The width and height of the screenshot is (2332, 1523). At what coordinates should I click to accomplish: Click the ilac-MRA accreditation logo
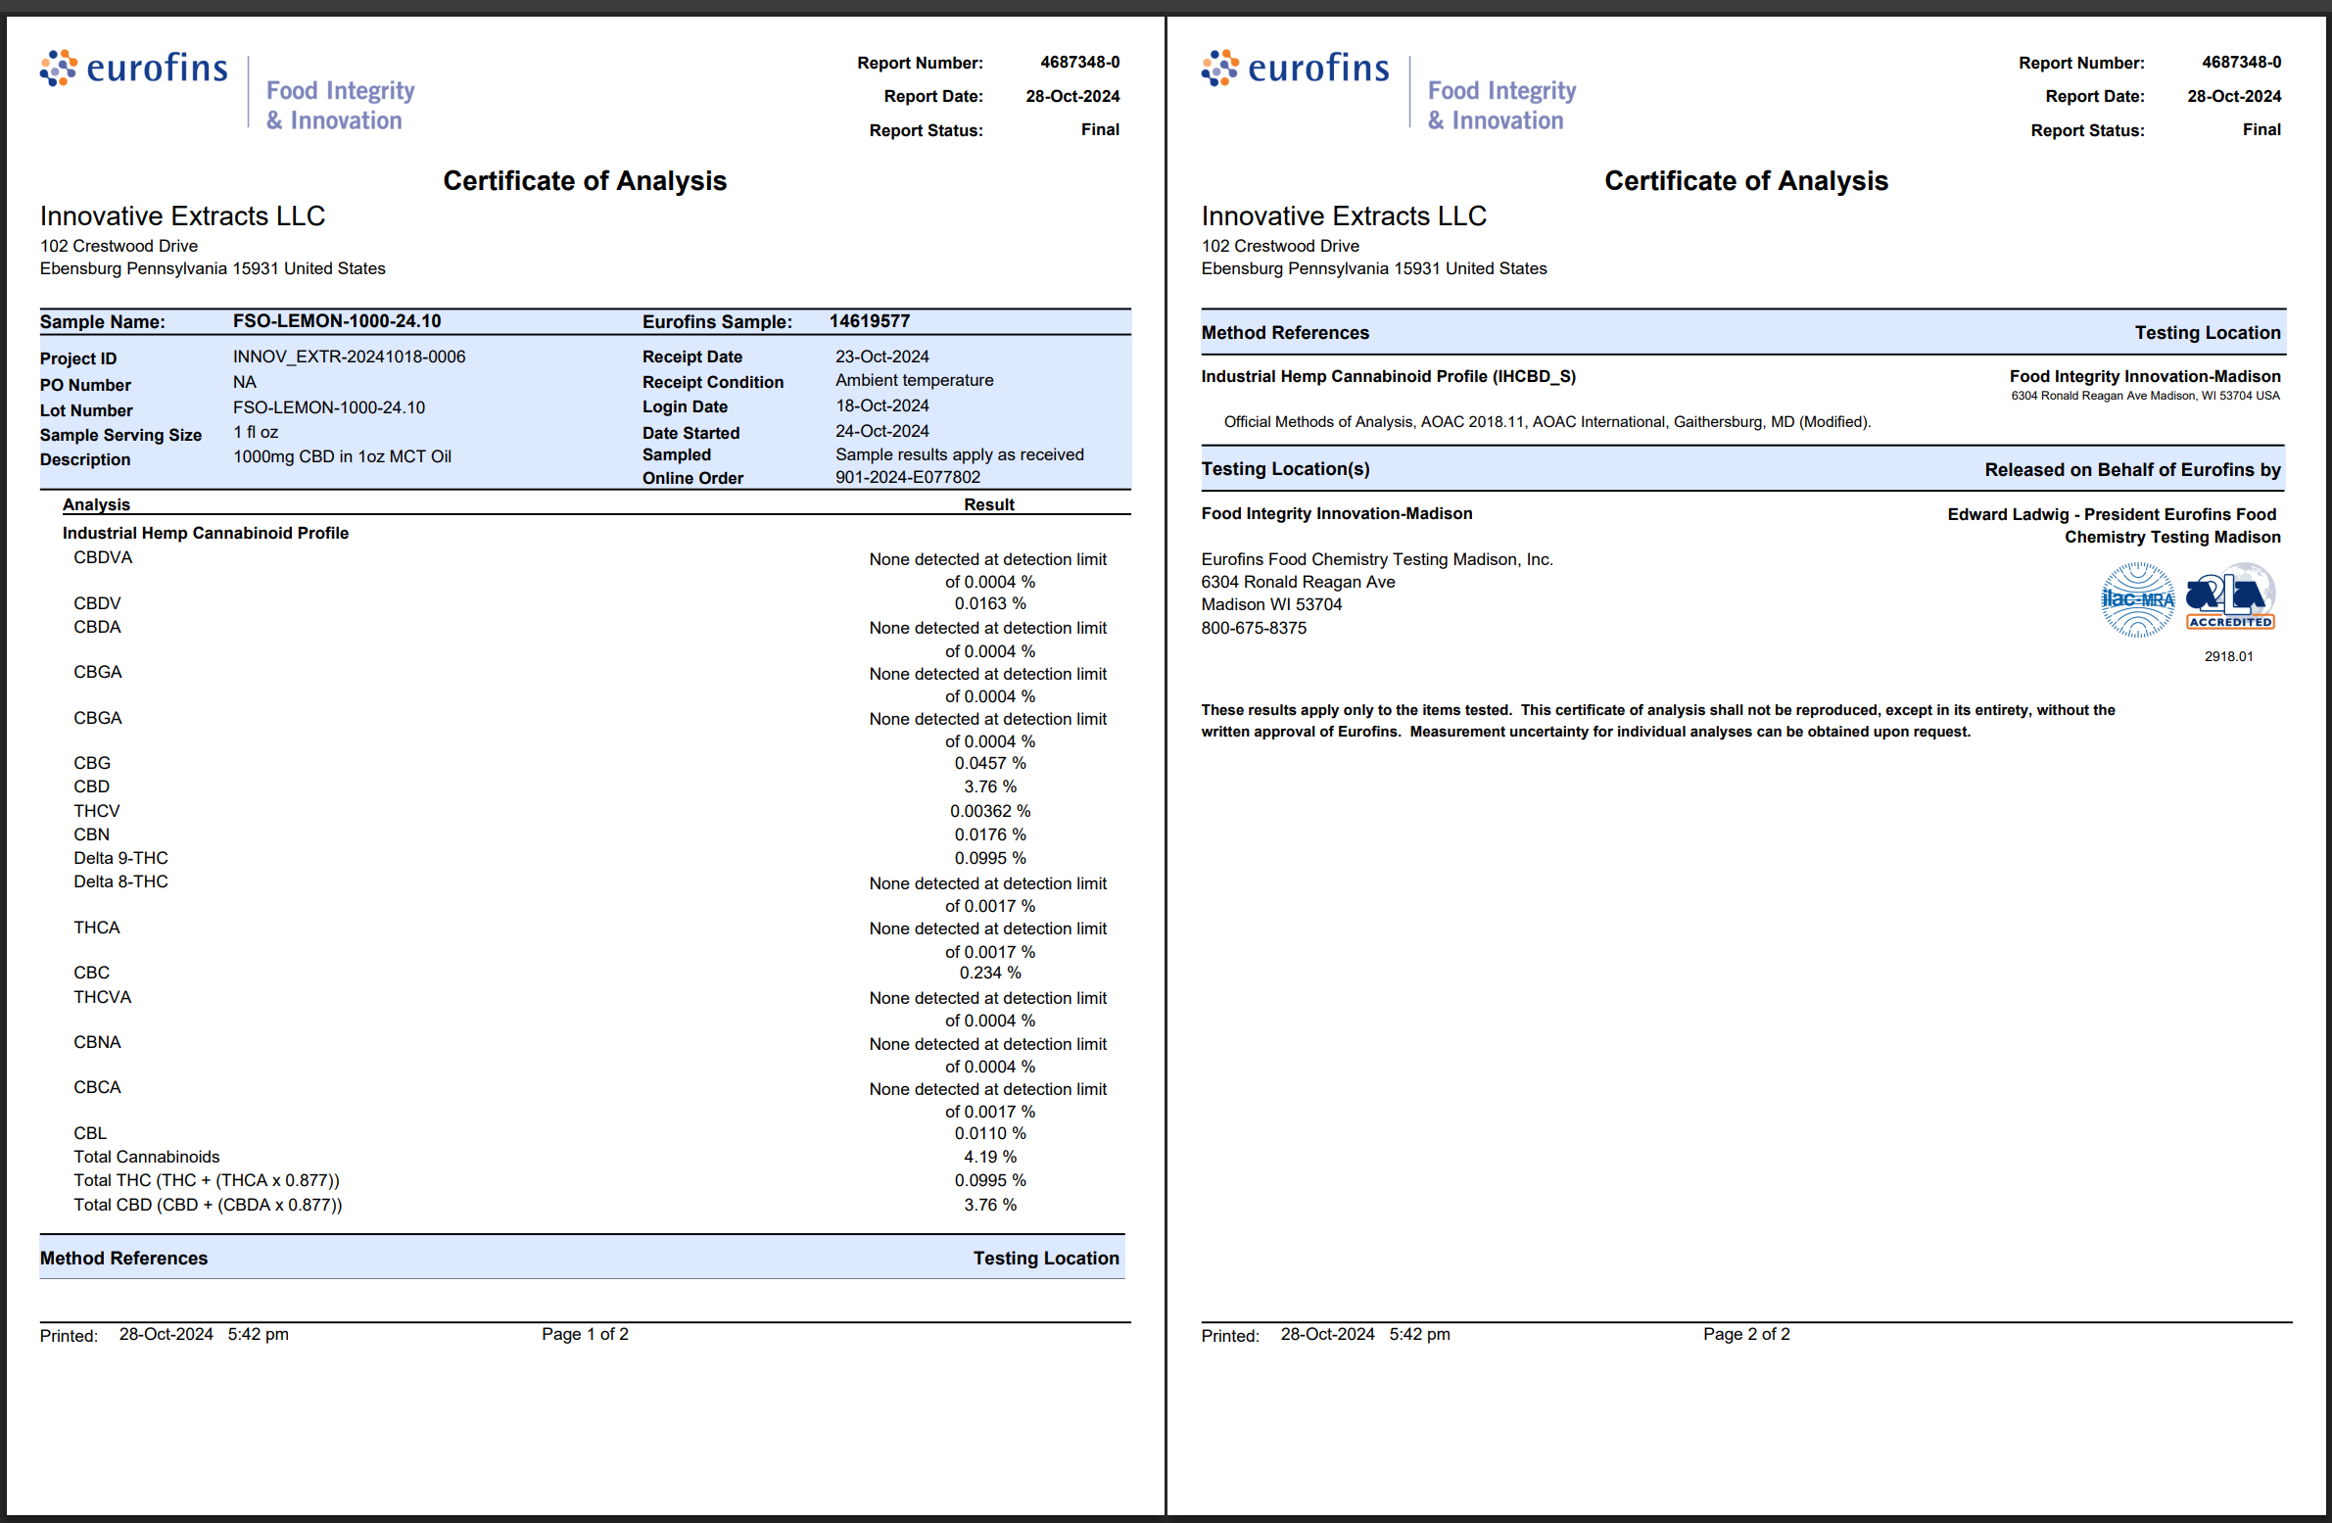2137,598
